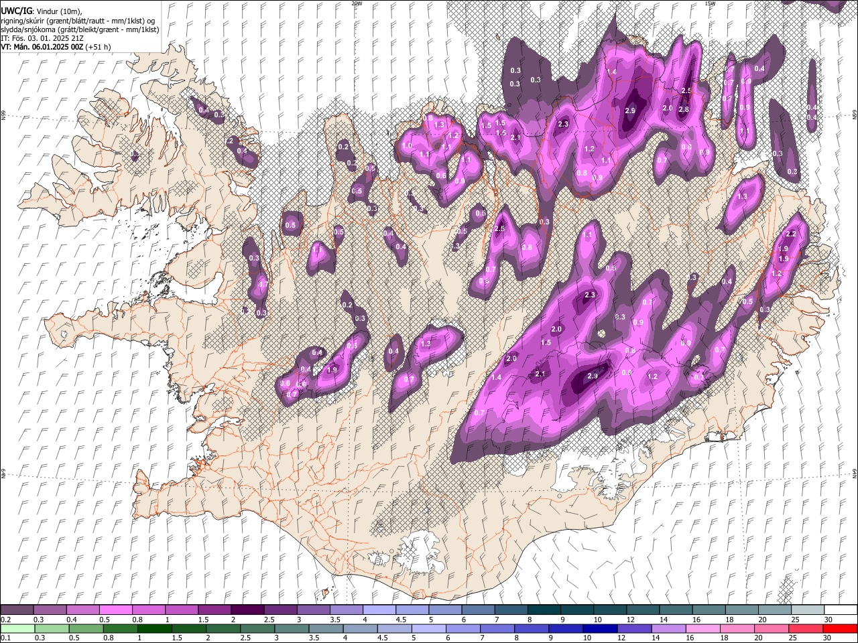Click the '0.2' label under the snow legend
The height and width of the screenshot is (643, 858).
coord(5,620)
